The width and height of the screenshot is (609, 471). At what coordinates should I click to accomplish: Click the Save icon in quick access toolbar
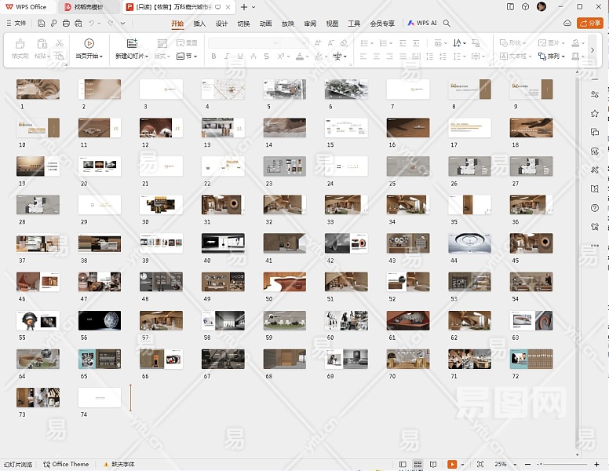pos(42,24)
